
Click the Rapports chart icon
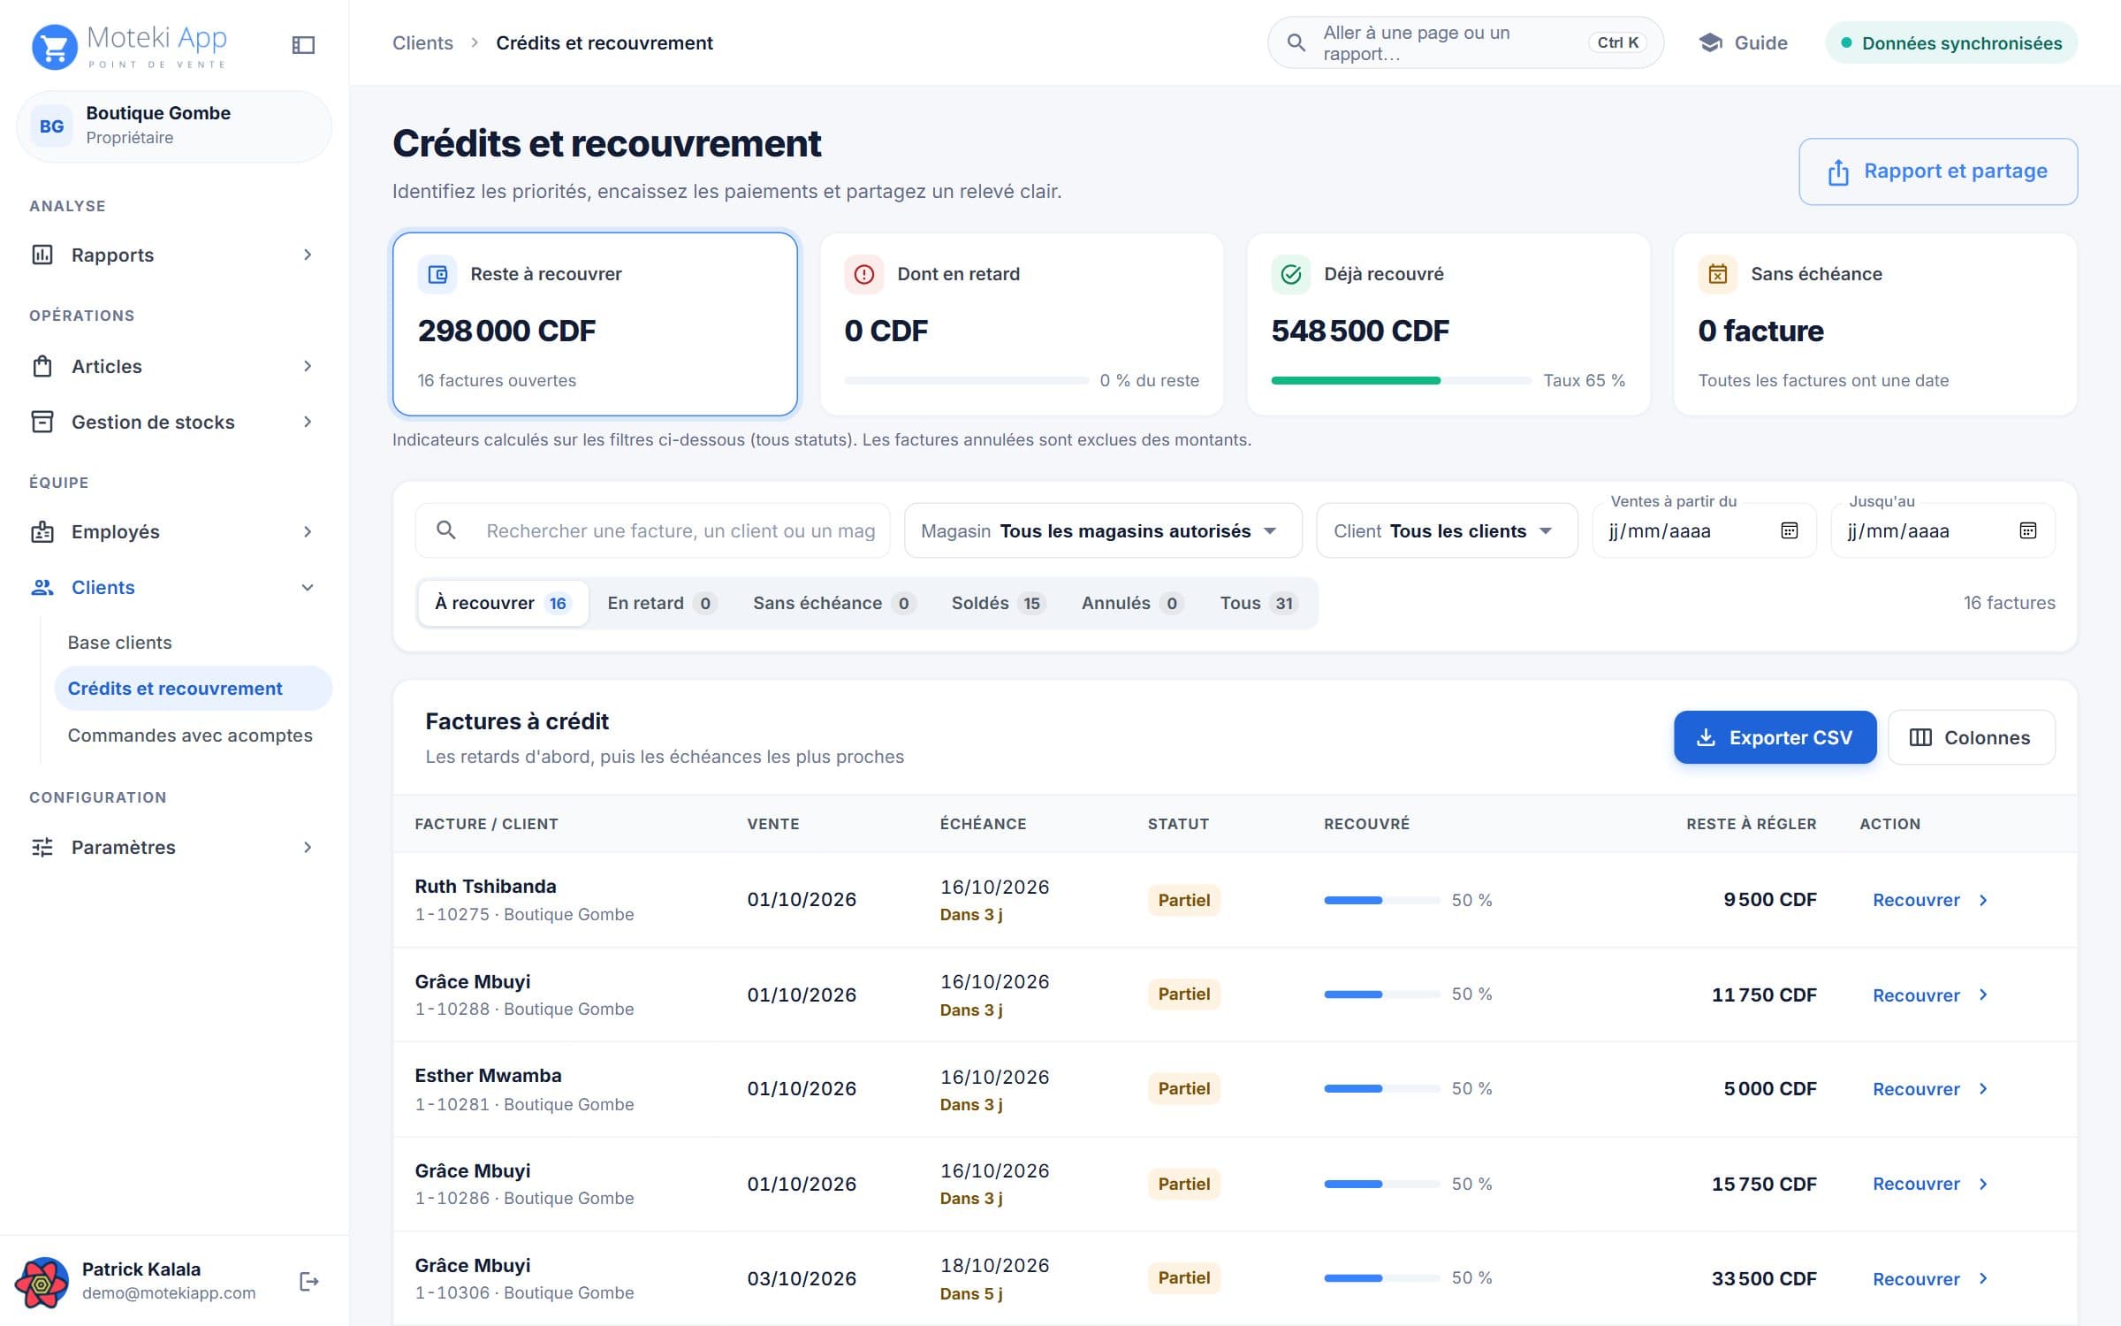pyautogui.click(x=42, y=255)
